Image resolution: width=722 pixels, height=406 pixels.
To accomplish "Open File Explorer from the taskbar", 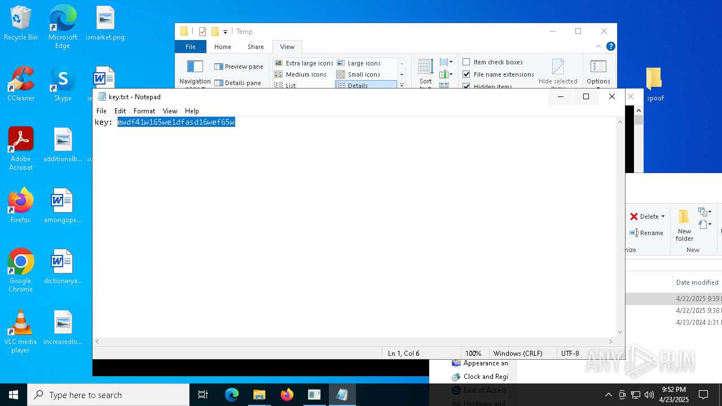I will [259, 395].
